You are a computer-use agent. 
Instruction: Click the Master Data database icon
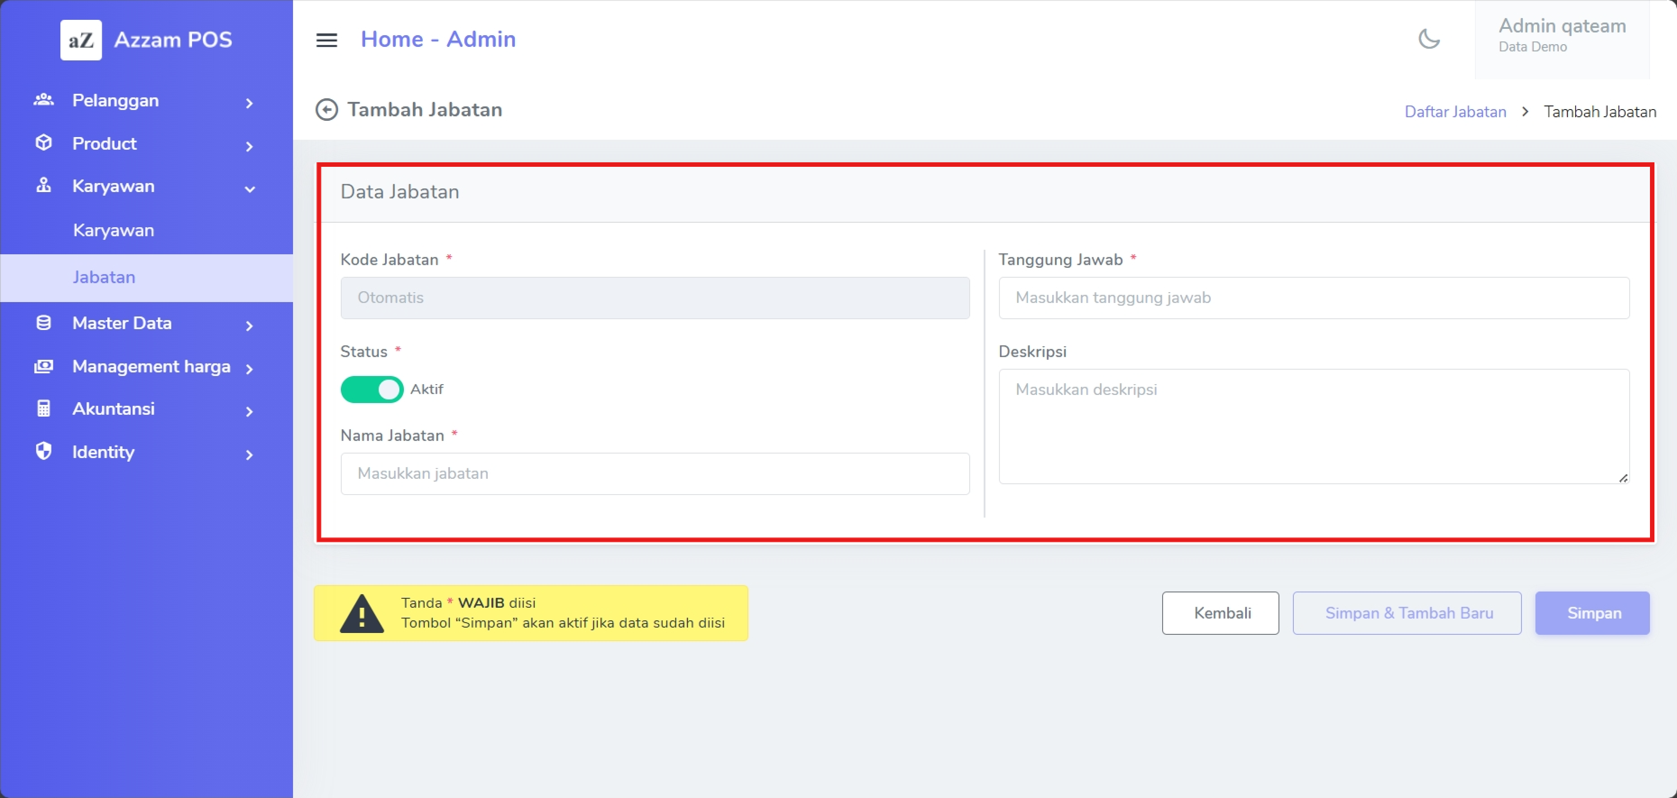44,323
